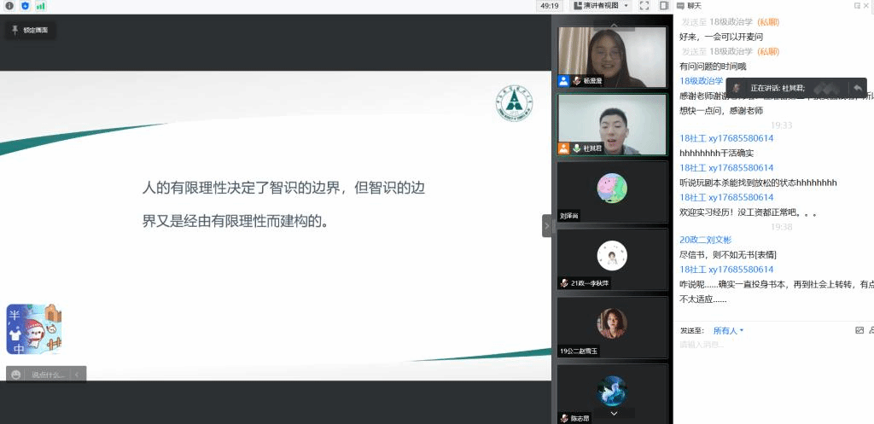Enter fullscreen mode from the top bar
The height and width of the screenshot is (424, 874).
(644, 6)
